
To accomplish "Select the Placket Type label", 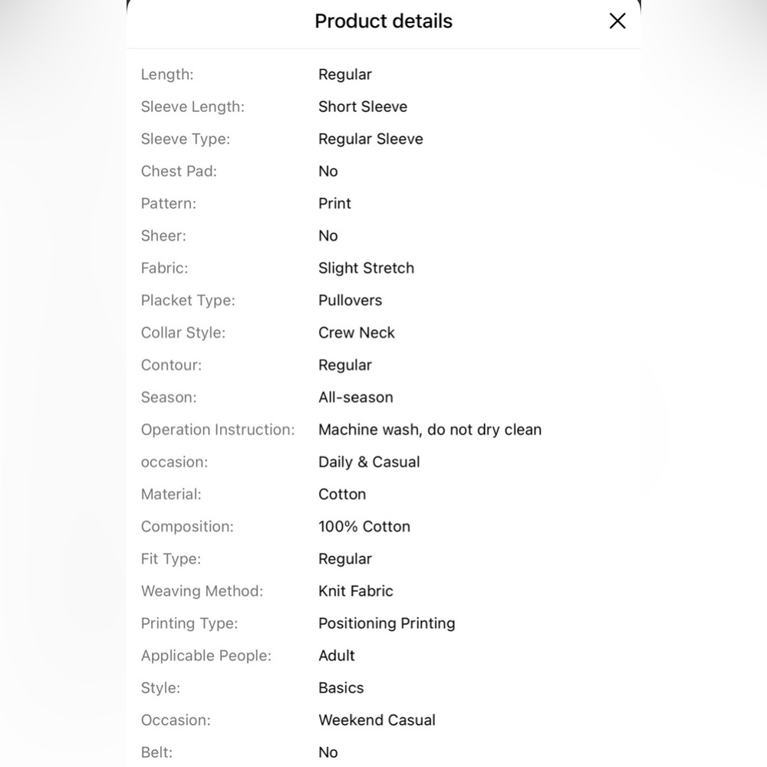I will pyautogui.click(x=188, y=301).
